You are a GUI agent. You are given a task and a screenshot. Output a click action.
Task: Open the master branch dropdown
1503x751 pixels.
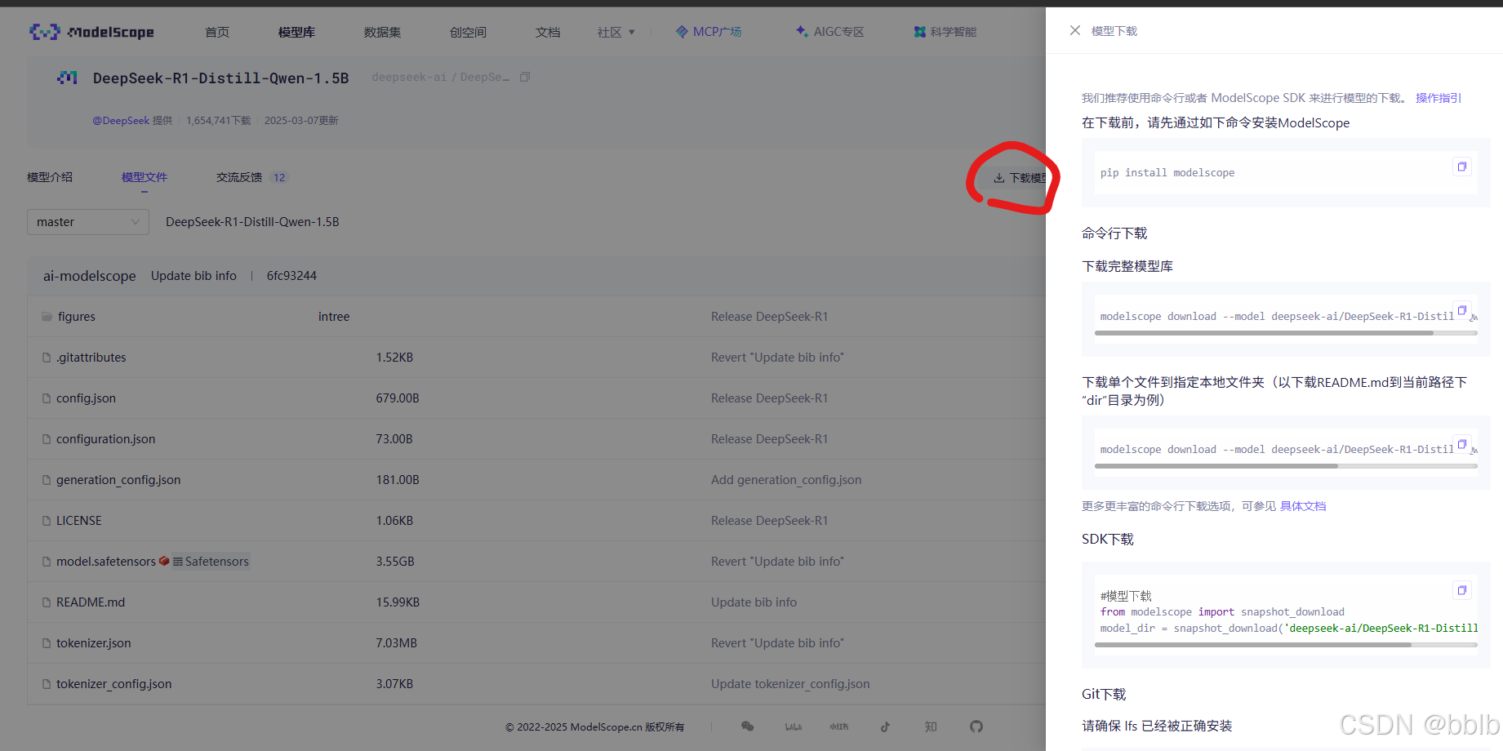point(88,222)
